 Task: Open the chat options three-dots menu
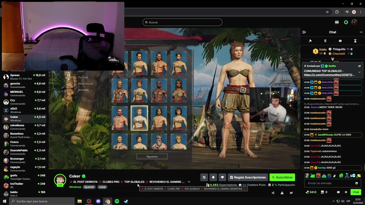(361, 32)
